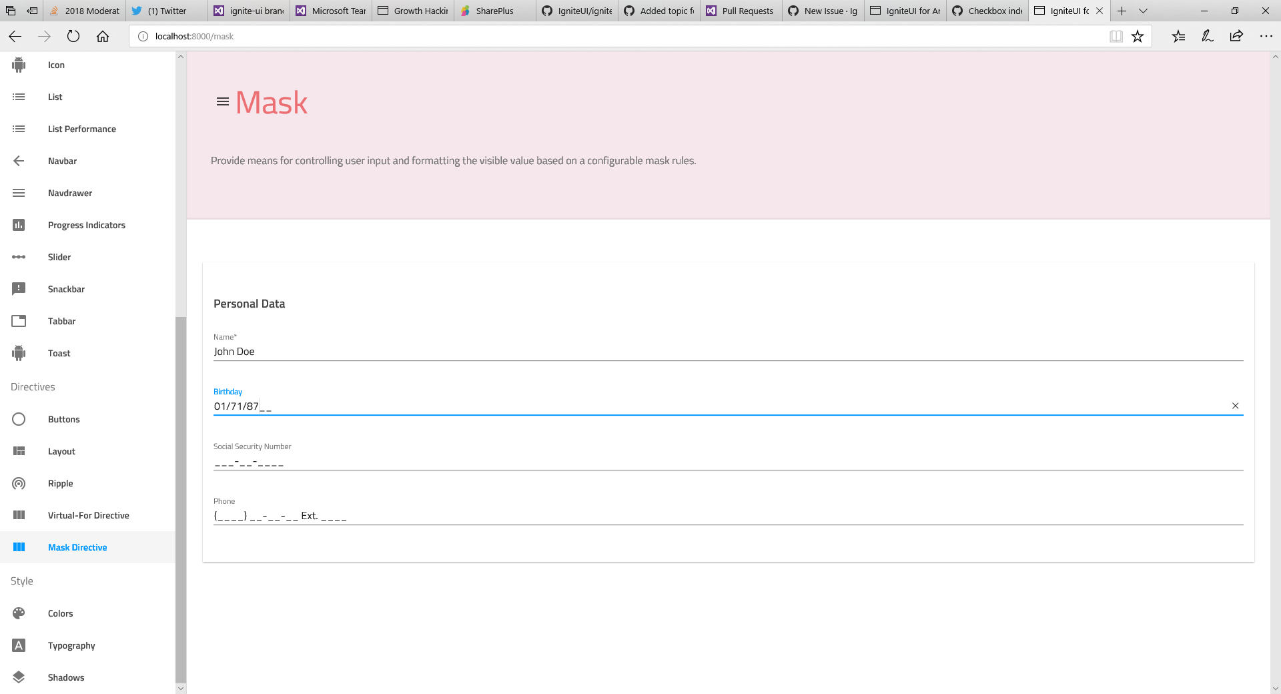This screenshot has height=694, width=1281.
Task: Click the Shadows layers icon
Action: point(19,677)
